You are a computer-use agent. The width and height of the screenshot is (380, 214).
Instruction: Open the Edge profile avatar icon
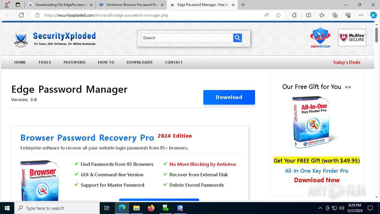click(x=7, y=5)
